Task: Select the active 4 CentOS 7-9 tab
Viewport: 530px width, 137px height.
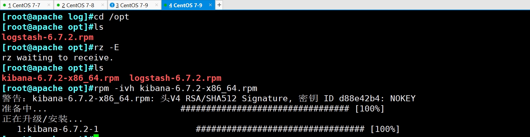Action: click(188, 5)
